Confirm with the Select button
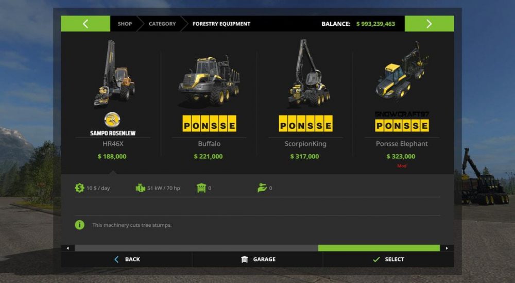The width and height of the screenshot is (515, 283). point(388,259)
